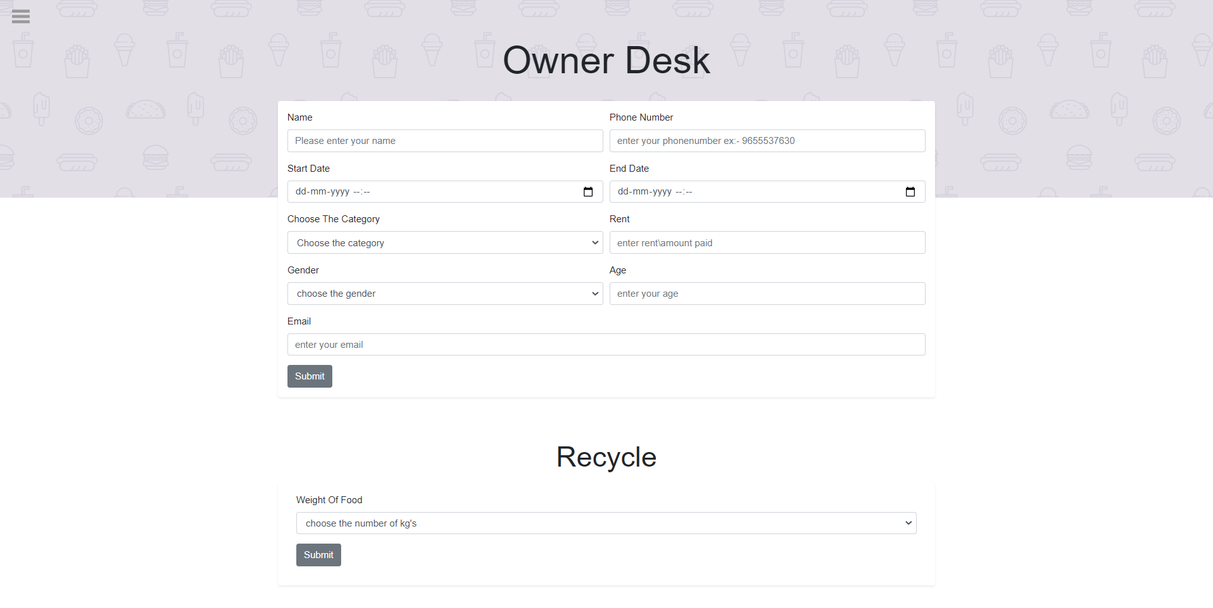Image resolution: width=1213 pixels, height=608 pixels.
Task: Select the Start Date field
Action: (445, 192)
